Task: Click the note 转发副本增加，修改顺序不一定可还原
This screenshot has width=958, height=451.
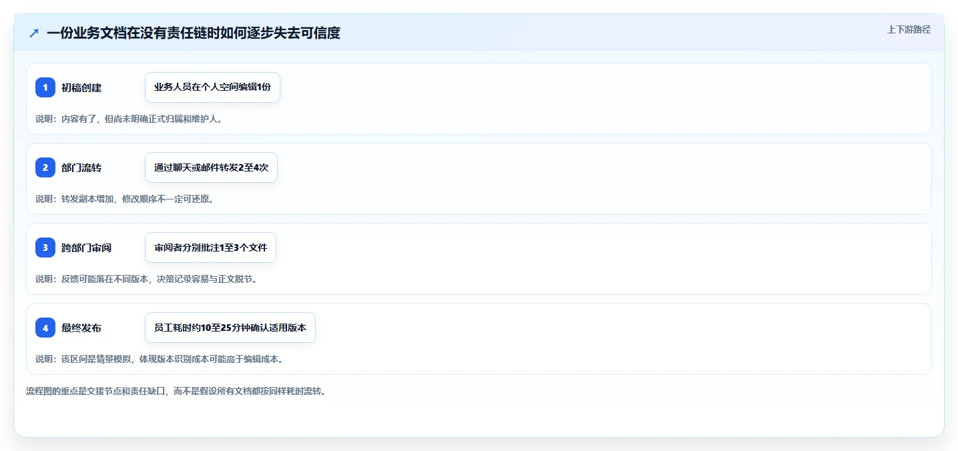Action: tap(124, 199)
